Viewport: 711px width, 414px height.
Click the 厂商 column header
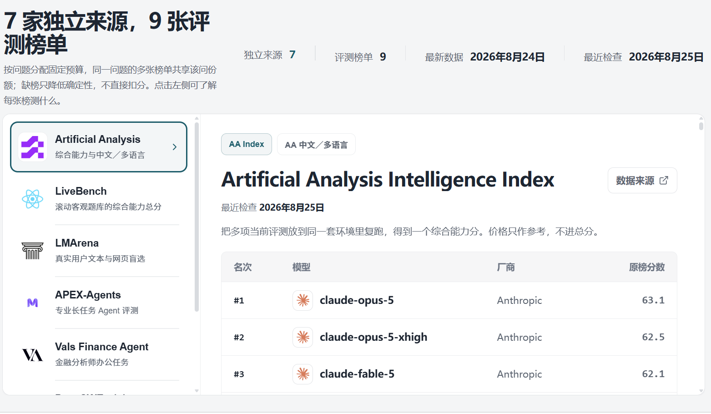click(506, 267)
